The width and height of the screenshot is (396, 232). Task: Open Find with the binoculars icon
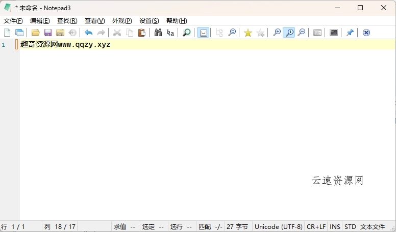click(x=158, y=33)
